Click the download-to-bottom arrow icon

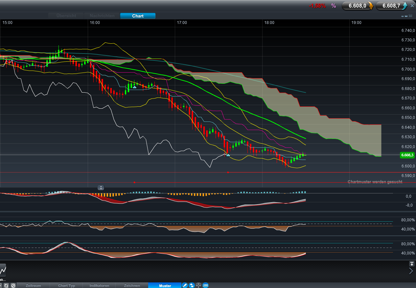coord(412,264)
